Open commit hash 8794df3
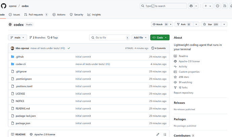Viewport: 232px width, 137px height. click(129, 48)
